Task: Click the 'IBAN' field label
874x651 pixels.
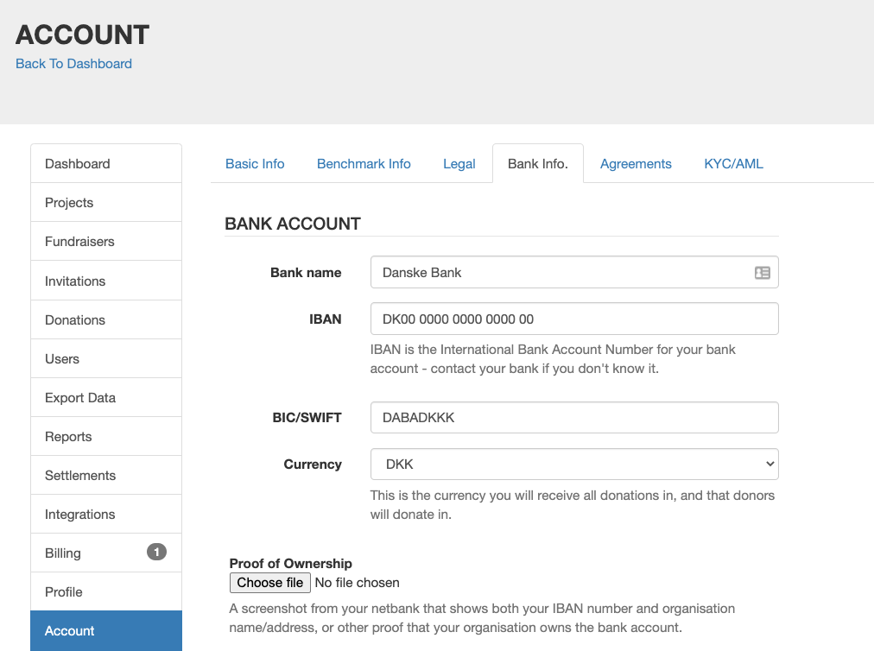Action: point(326,319)
